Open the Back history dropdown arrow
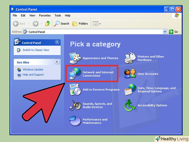 point(29,23)
